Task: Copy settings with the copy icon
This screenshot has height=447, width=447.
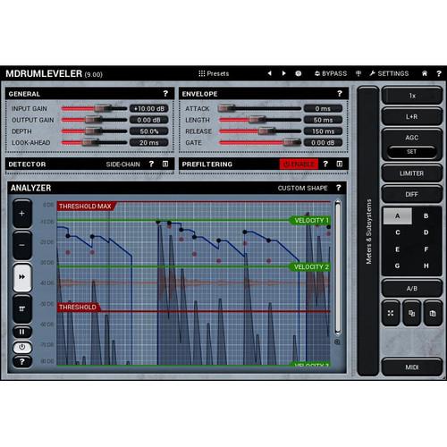Action: pos(412,313)
